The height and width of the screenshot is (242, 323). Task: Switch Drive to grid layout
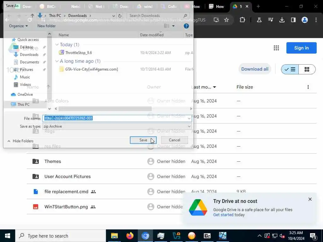(x=307, y=69)
